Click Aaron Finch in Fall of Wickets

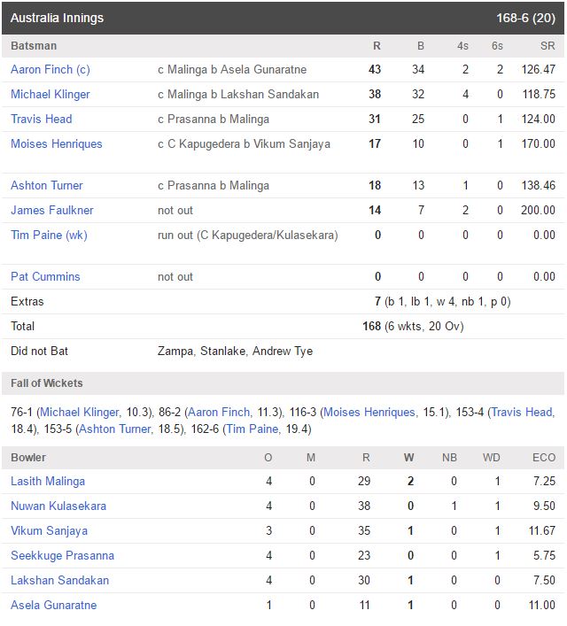219,412
